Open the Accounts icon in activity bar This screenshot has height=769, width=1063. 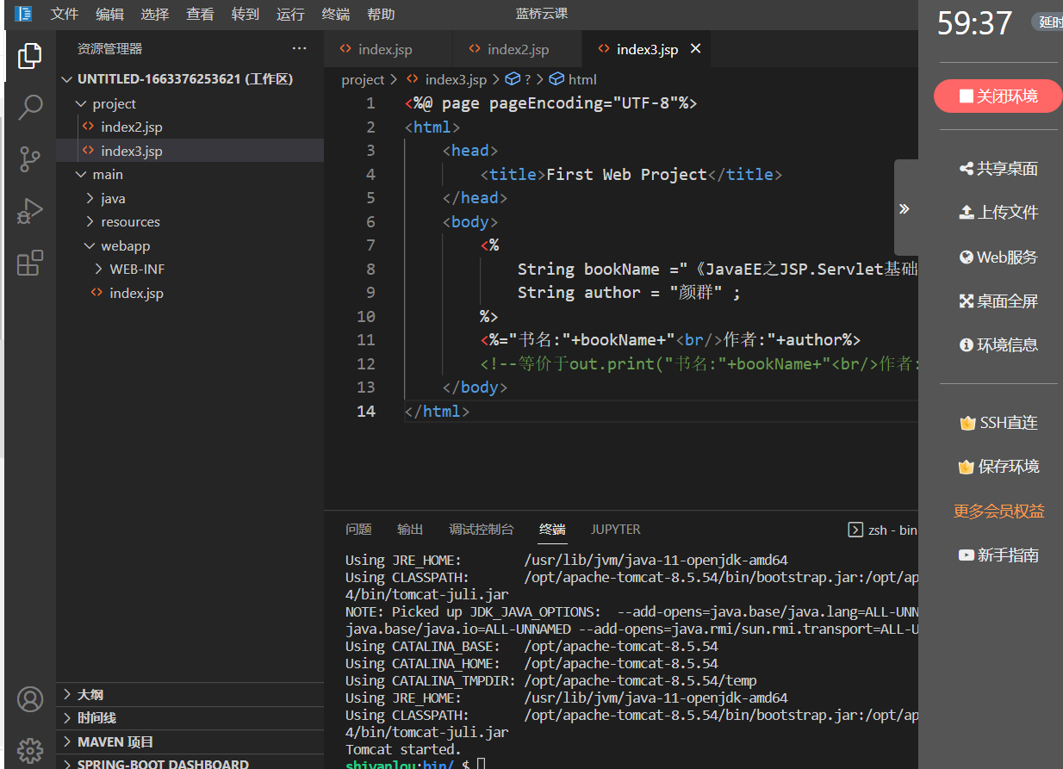30,699
